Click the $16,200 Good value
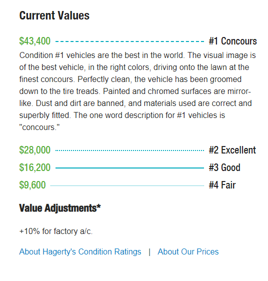The image size is (268, 281). pyautogui.click(x=35, y=167)
